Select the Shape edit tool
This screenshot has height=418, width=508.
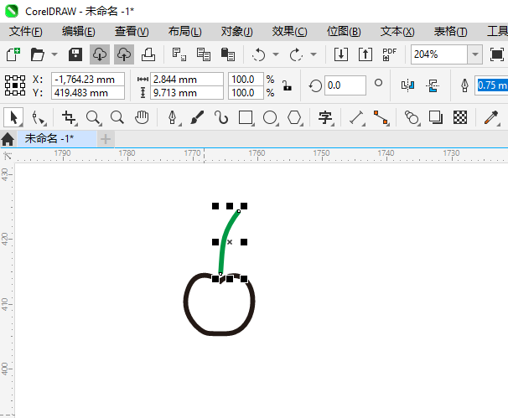pyautogui.click(x=39, y=117)
